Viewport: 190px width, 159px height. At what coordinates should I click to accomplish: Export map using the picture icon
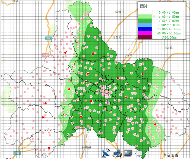128,153
